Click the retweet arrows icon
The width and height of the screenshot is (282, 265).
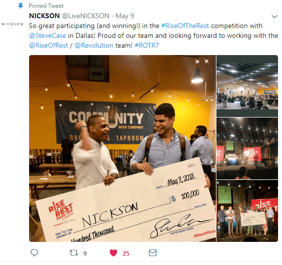point(74,253)
